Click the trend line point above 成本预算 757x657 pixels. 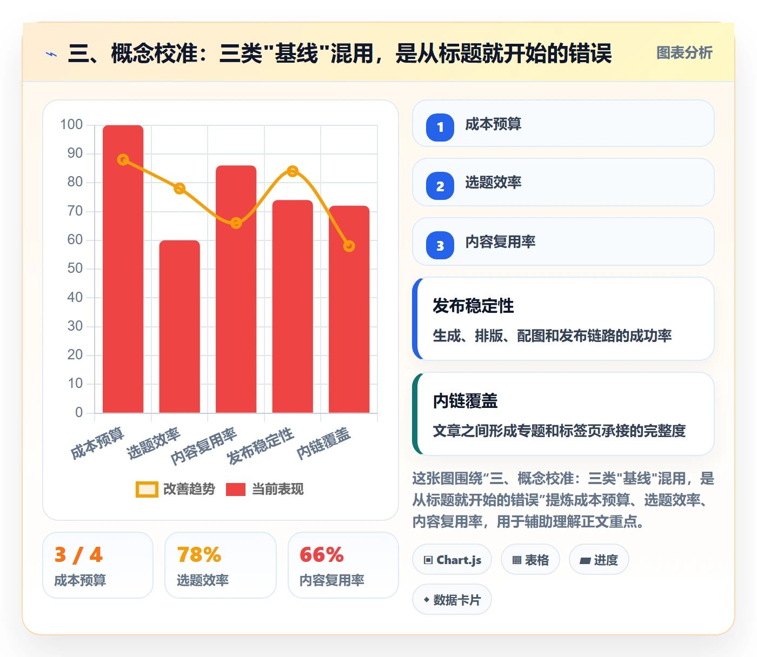click(123, 160)
